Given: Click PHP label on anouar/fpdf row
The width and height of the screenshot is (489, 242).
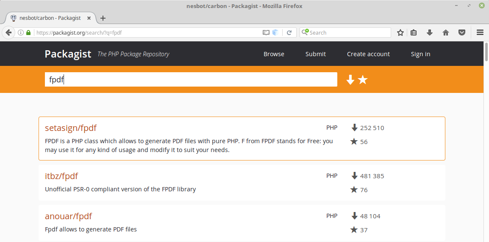Looking at the screenshot, I should 332,216.
